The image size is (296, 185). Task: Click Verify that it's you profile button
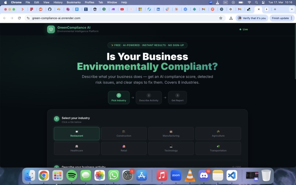[x=252, y=18]
